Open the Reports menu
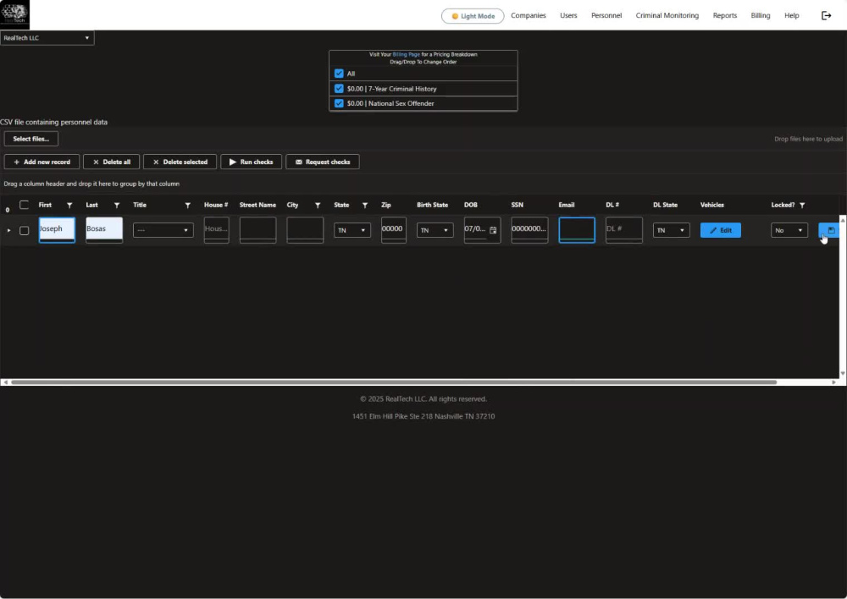Viewport: 847px width, 599px height. 724,15
